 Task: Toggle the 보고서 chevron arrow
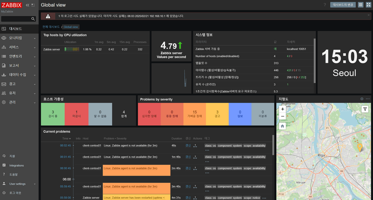[35, 66]
